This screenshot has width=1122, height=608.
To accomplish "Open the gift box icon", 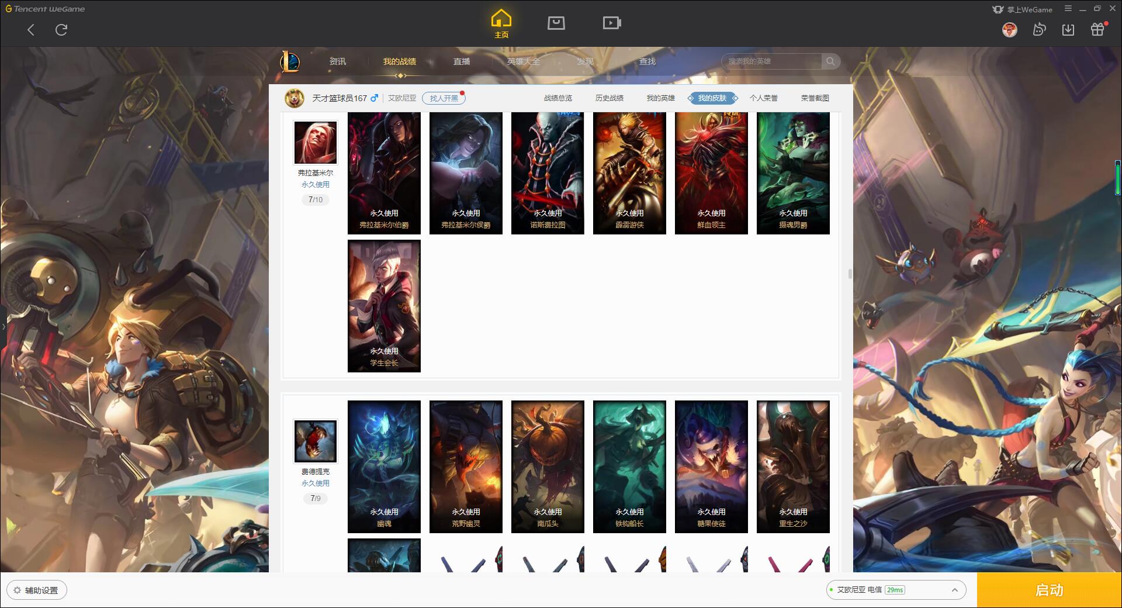I will pyautogui.click(x=1097, y=29).
